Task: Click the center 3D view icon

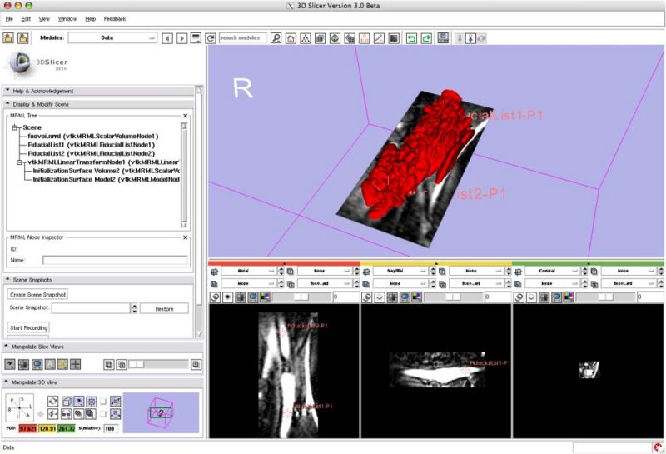Action: click(x=92, y=402)
